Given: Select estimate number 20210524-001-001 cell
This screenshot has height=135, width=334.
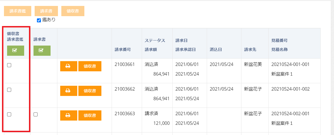Looking at the screenshot, I should point(290,64).
